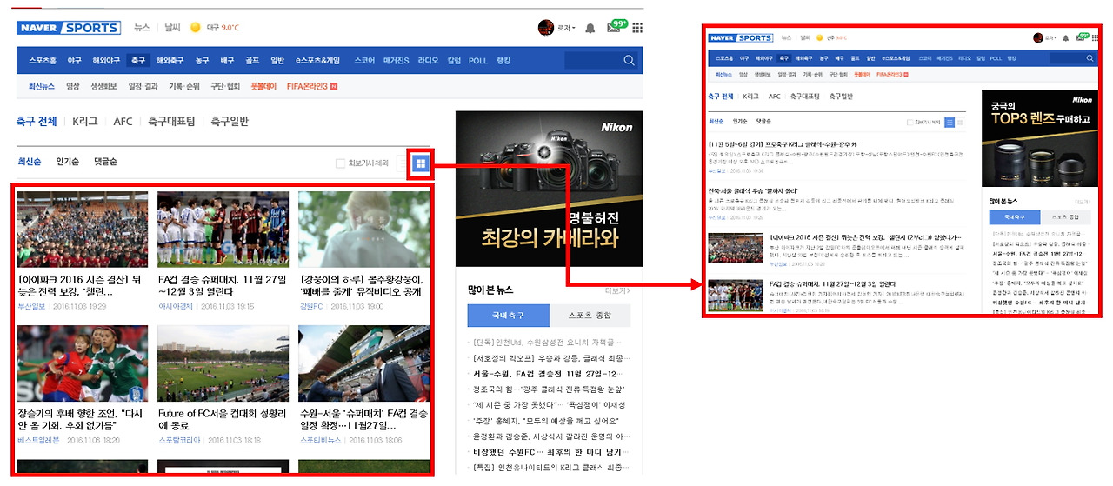Image resolution: width=1113 pixels, height=486 pixels.
Task: Expand 더보기 beside 많이 본 뉴스, left page
Action: [616, 290]
